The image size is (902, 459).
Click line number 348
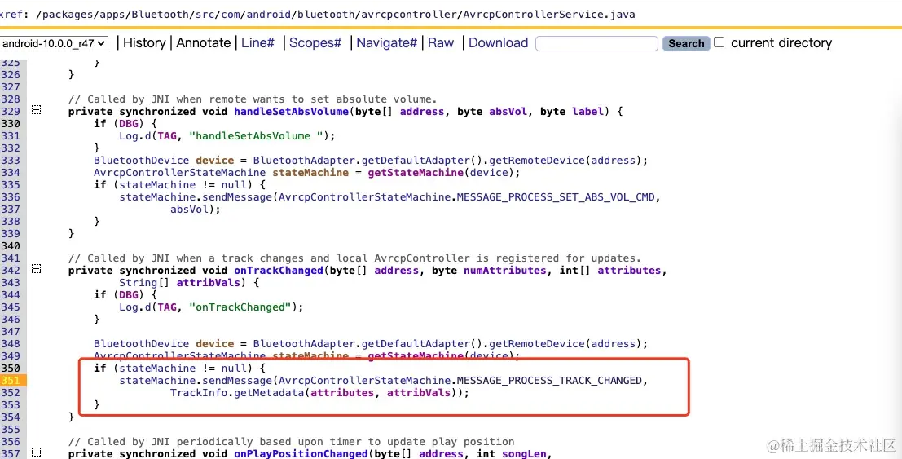(x=10, y=344)
